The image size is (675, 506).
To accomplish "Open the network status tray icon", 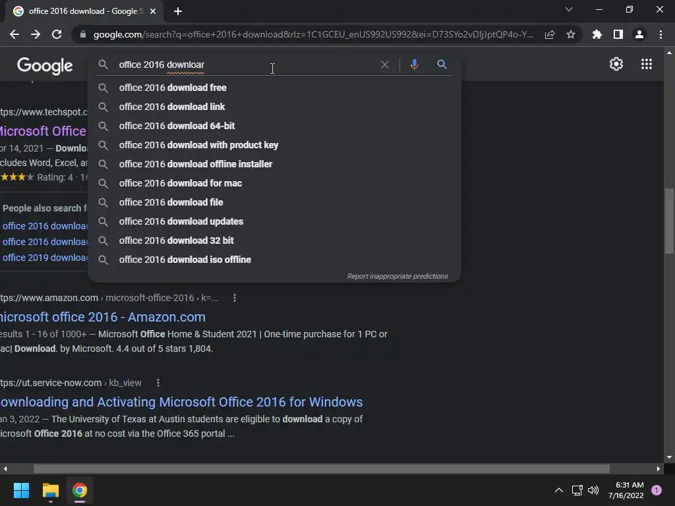I will 577,490.
